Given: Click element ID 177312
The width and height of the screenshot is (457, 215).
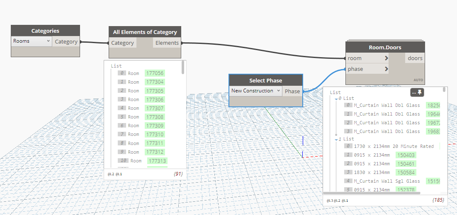Looking at the screenshot, I should [x=155, y=152].
